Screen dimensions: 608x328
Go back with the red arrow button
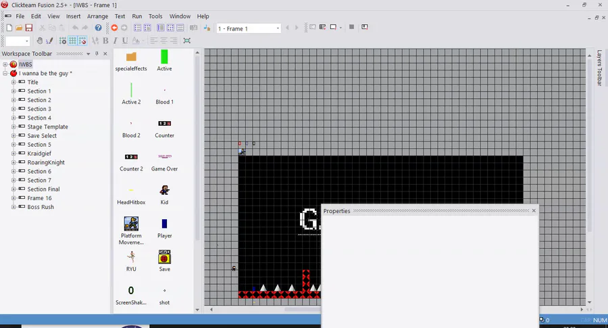pos(114,28)
